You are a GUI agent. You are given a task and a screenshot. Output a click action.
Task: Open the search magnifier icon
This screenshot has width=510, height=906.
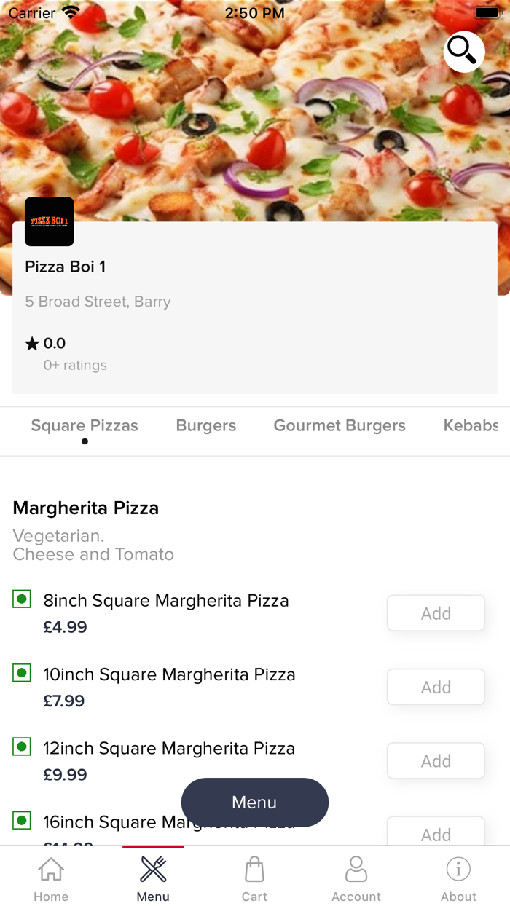click(463, 52)
